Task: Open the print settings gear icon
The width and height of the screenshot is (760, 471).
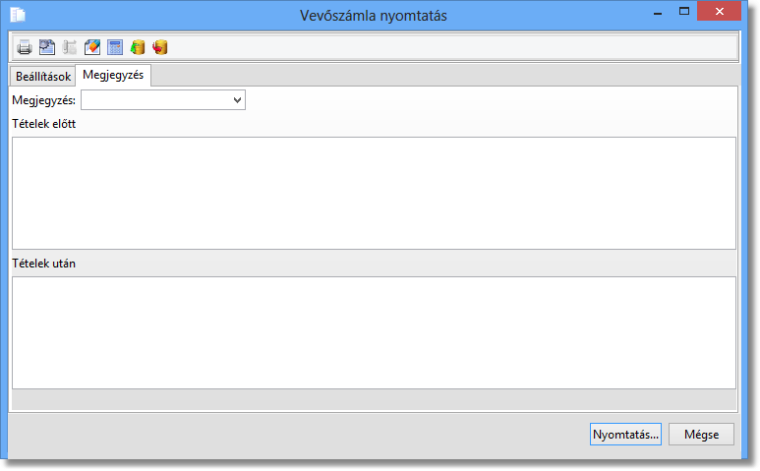Action: tap(47, 47)
